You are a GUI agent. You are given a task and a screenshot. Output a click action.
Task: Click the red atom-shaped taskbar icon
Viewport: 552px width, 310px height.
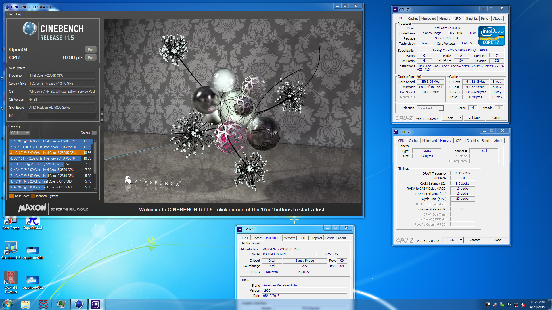pyautogui.click(x=43, y=304)
